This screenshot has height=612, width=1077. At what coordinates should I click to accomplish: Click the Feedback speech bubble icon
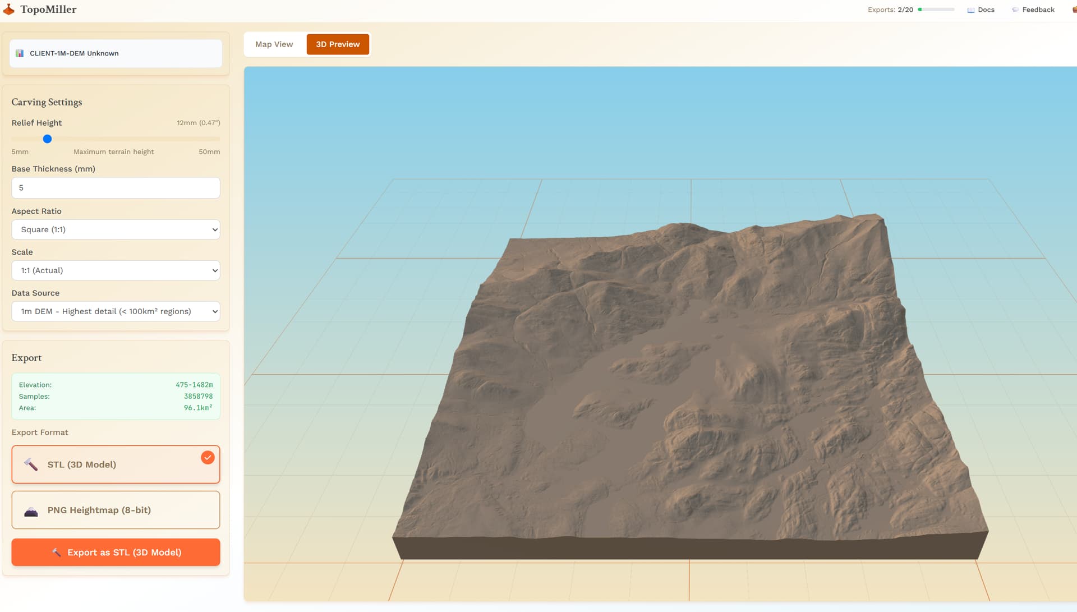(1015, 10)
